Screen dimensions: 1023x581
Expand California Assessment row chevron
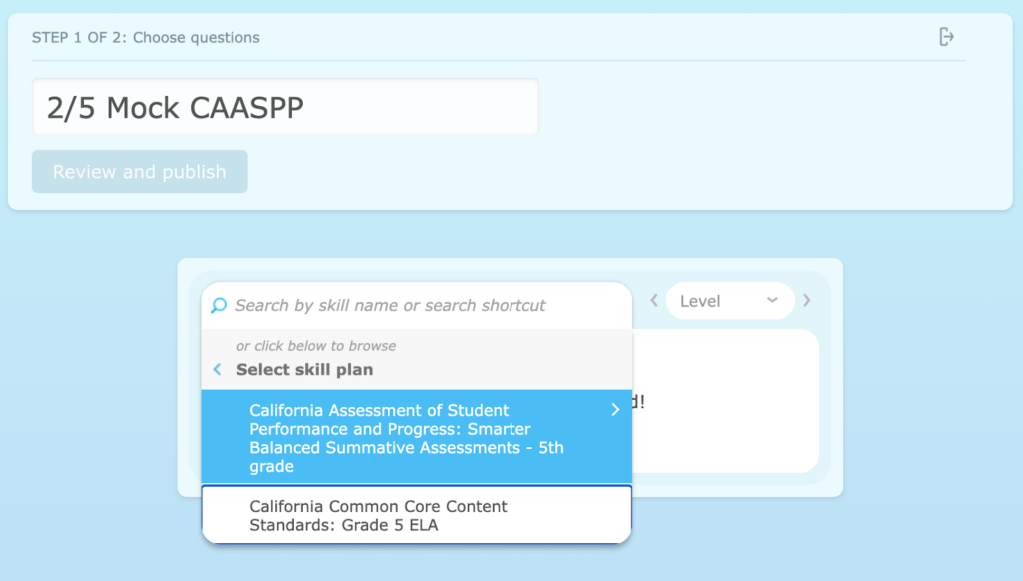pos(615,409)
